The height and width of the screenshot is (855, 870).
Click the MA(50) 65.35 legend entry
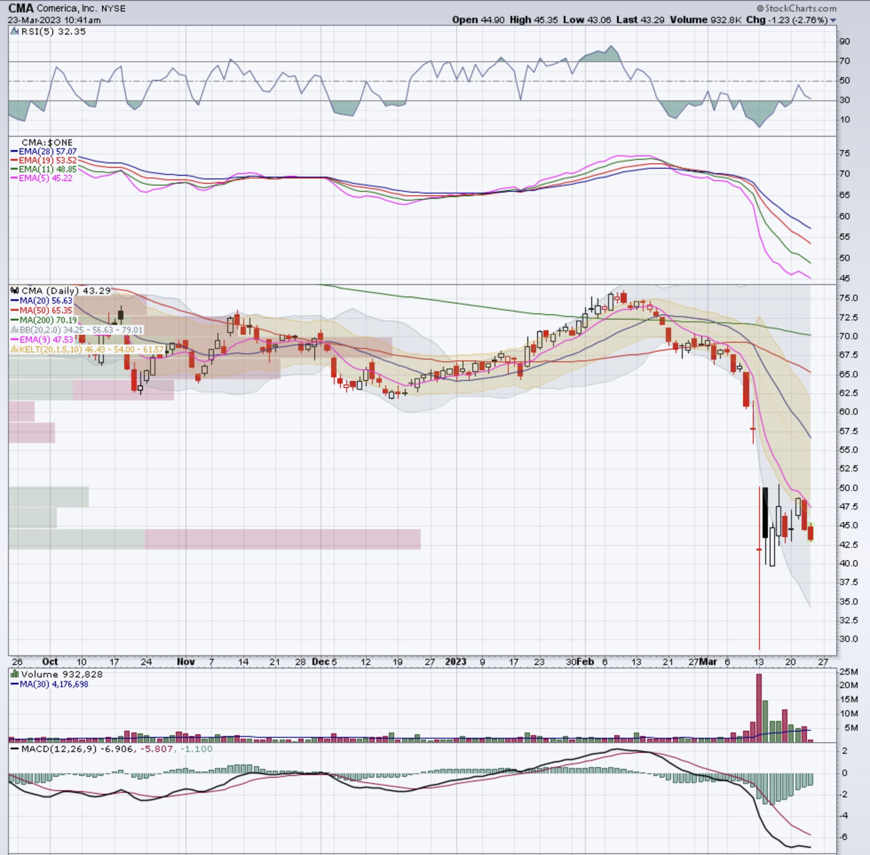tap(41, 310)
